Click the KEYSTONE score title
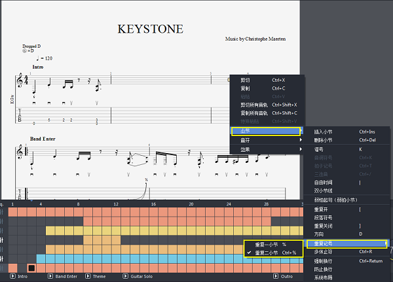Viewport: 393px width, 282px height. [150, 29]
